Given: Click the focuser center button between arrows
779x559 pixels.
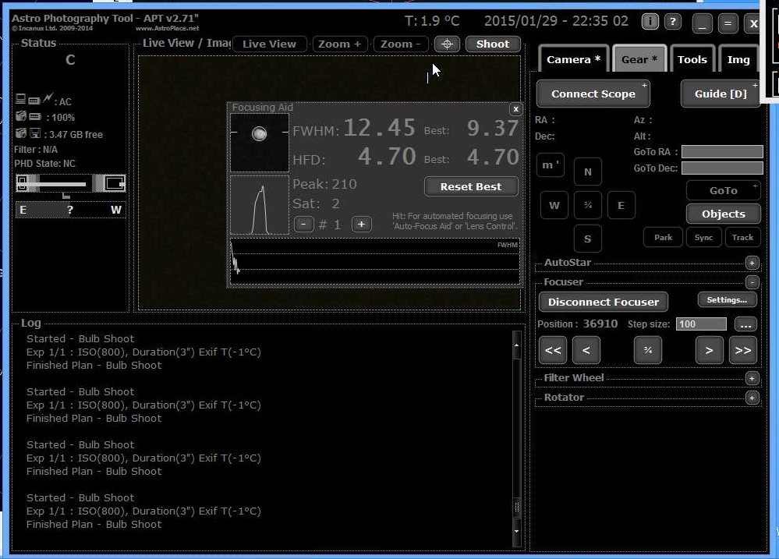Looking at the screenshot, I should 648,350.
